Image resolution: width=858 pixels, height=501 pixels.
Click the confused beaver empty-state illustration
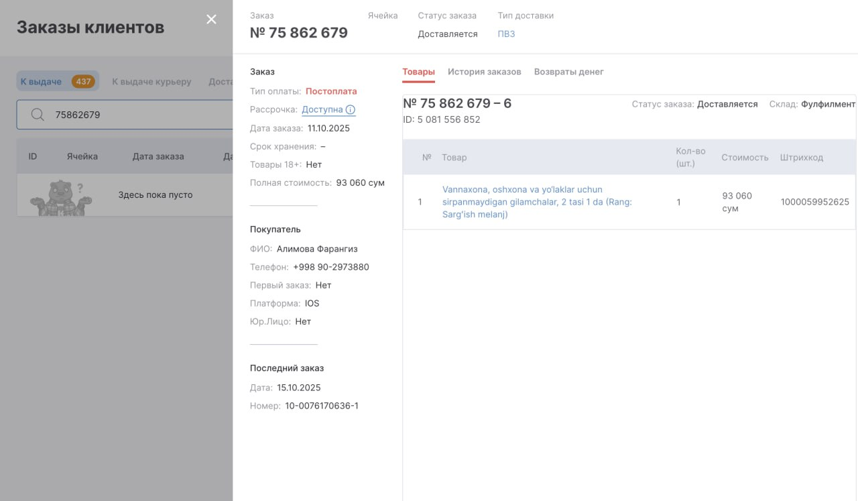click(61, 198)
